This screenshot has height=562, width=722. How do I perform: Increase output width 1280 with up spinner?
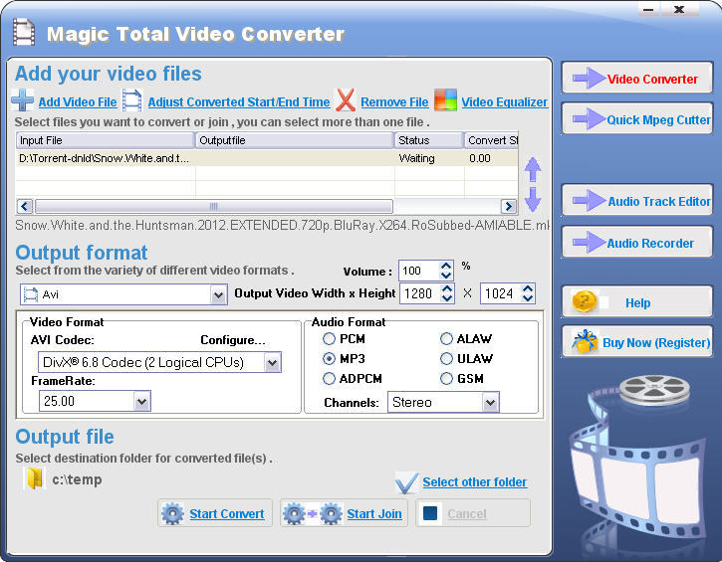point(447,288)
